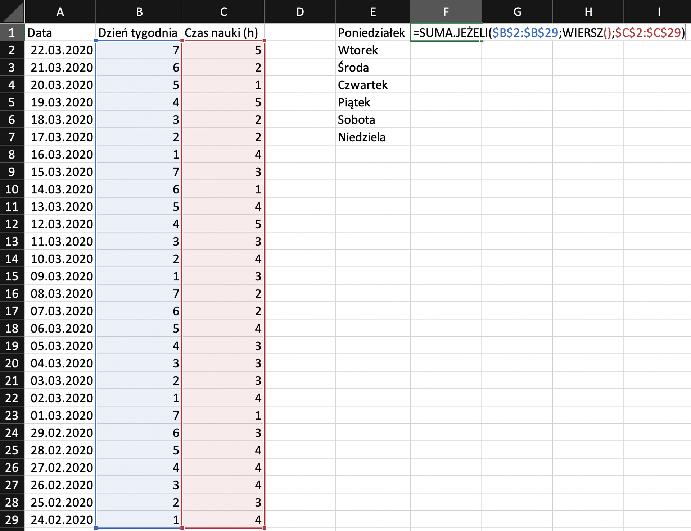
Task: Select the entire column F header
Action: click(446, 12)
